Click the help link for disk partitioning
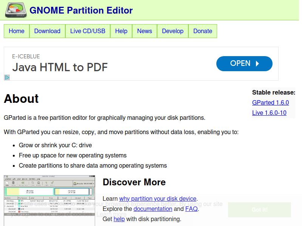This screenshot has height=226, width=302. point(119,219)
